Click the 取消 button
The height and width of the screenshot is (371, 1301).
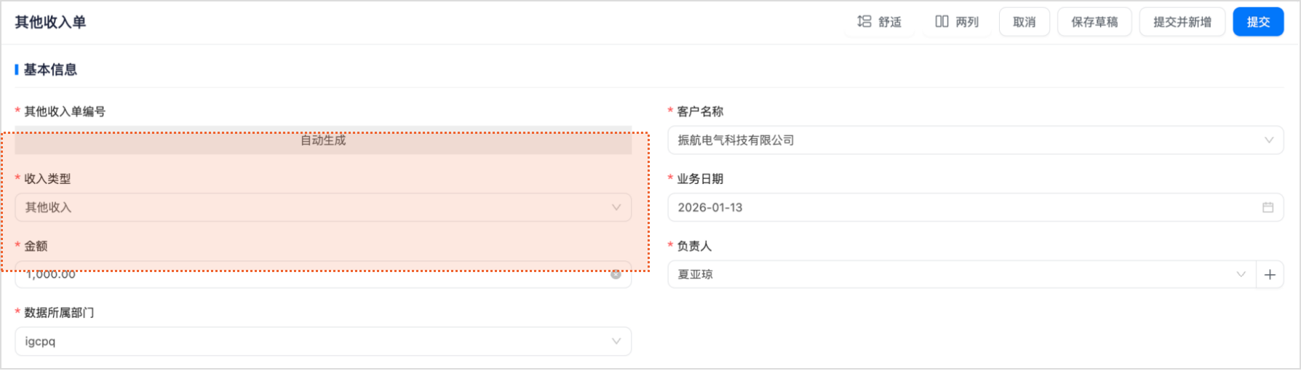click(1024, 22)
